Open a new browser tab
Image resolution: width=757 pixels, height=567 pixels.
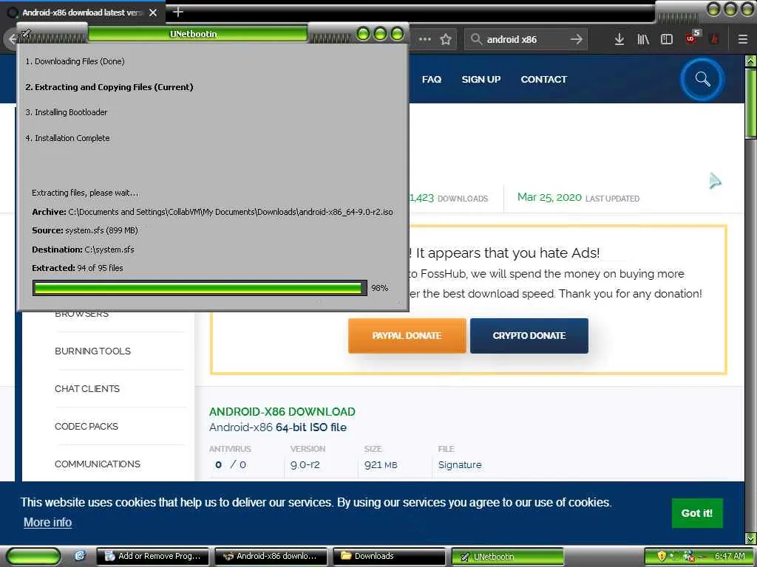click(x=177, y=11)
